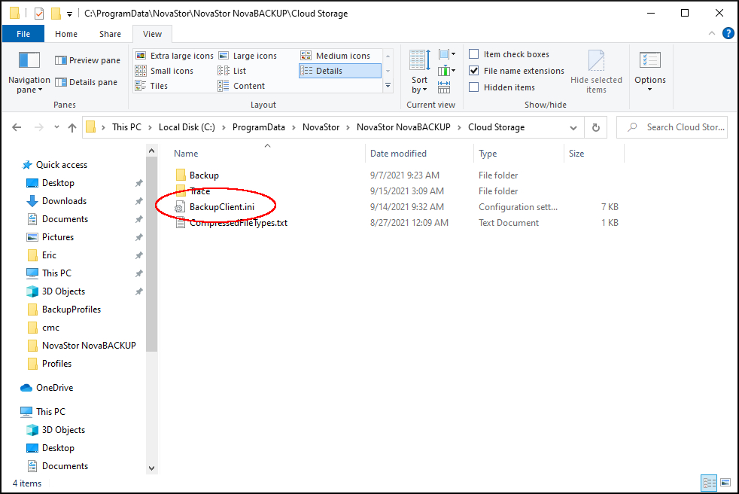This screenshot has height=494, width=739.
Task: Open the Group by dropdown
Action: tap(447, 54)
